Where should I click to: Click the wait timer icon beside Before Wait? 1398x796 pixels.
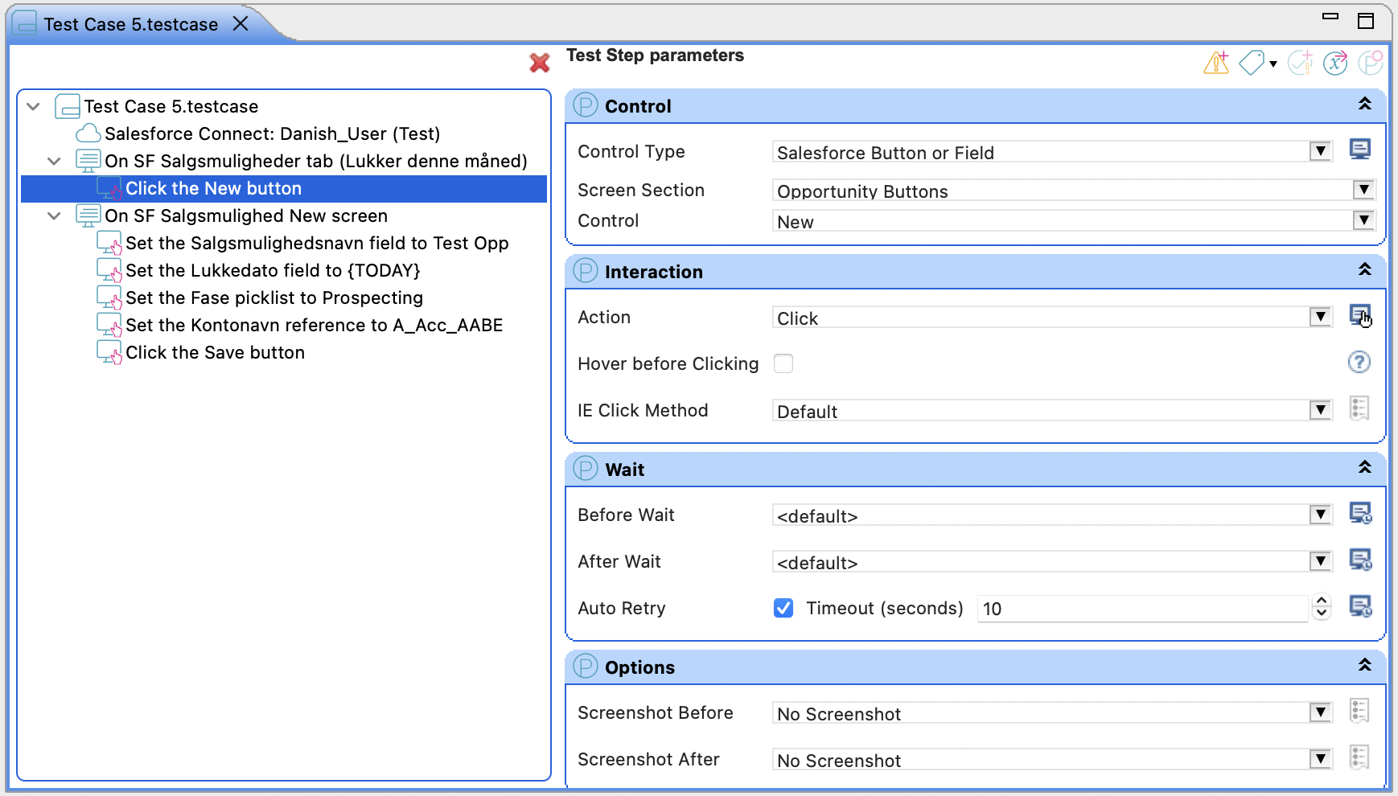(x=1360, y=515)
